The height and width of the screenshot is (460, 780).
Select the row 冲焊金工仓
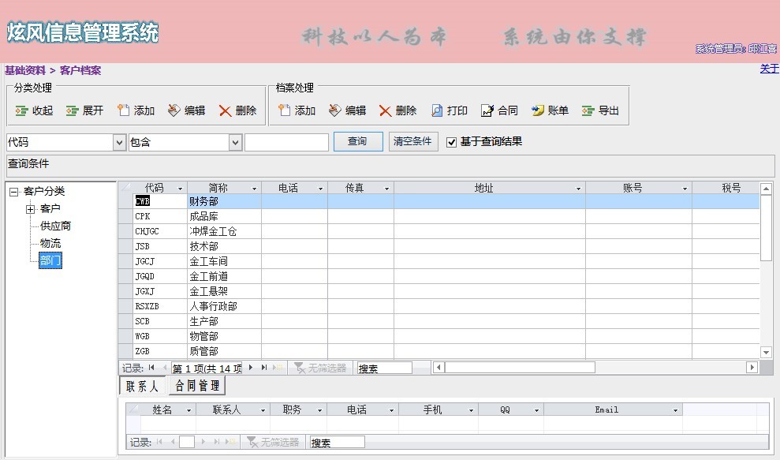point(439,231)
